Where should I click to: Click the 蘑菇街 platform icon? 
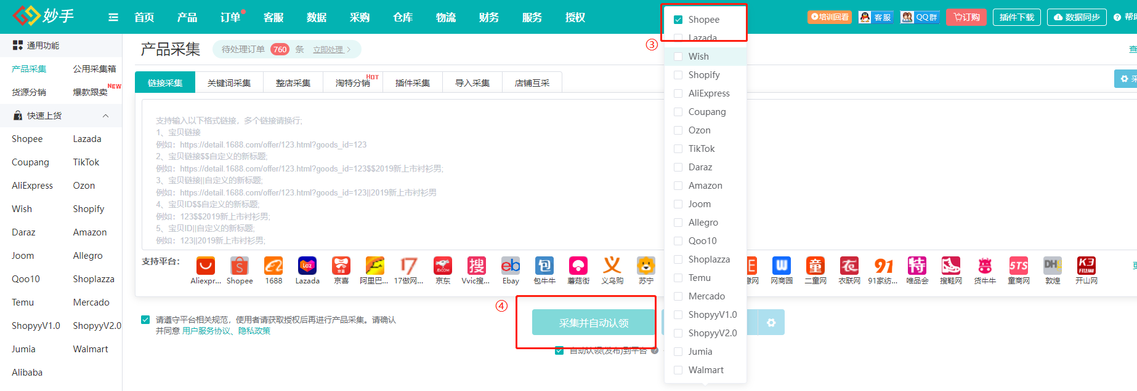(x=578, y=266)
